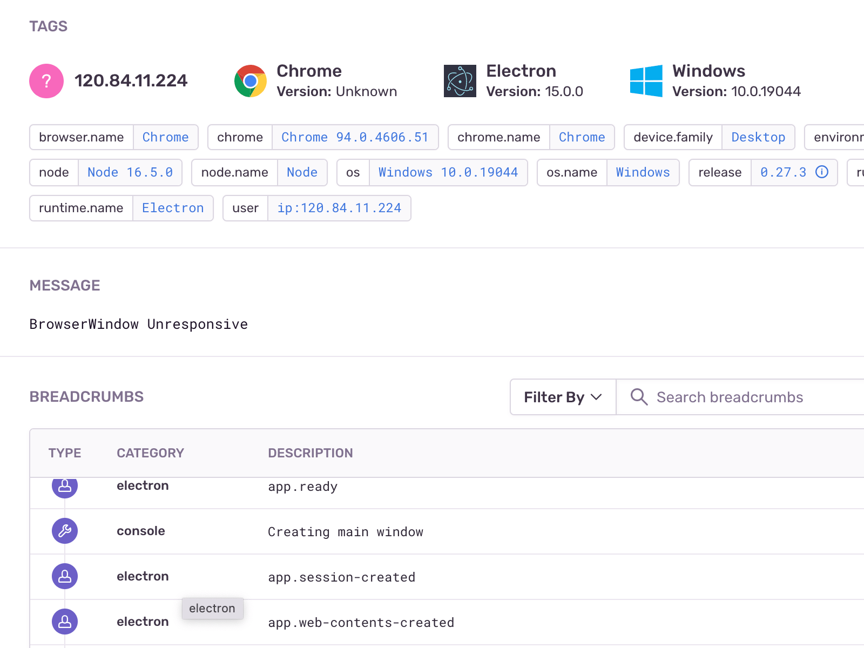Open the Filter By dropdown
Screen dimensions: 864x648
562,397
